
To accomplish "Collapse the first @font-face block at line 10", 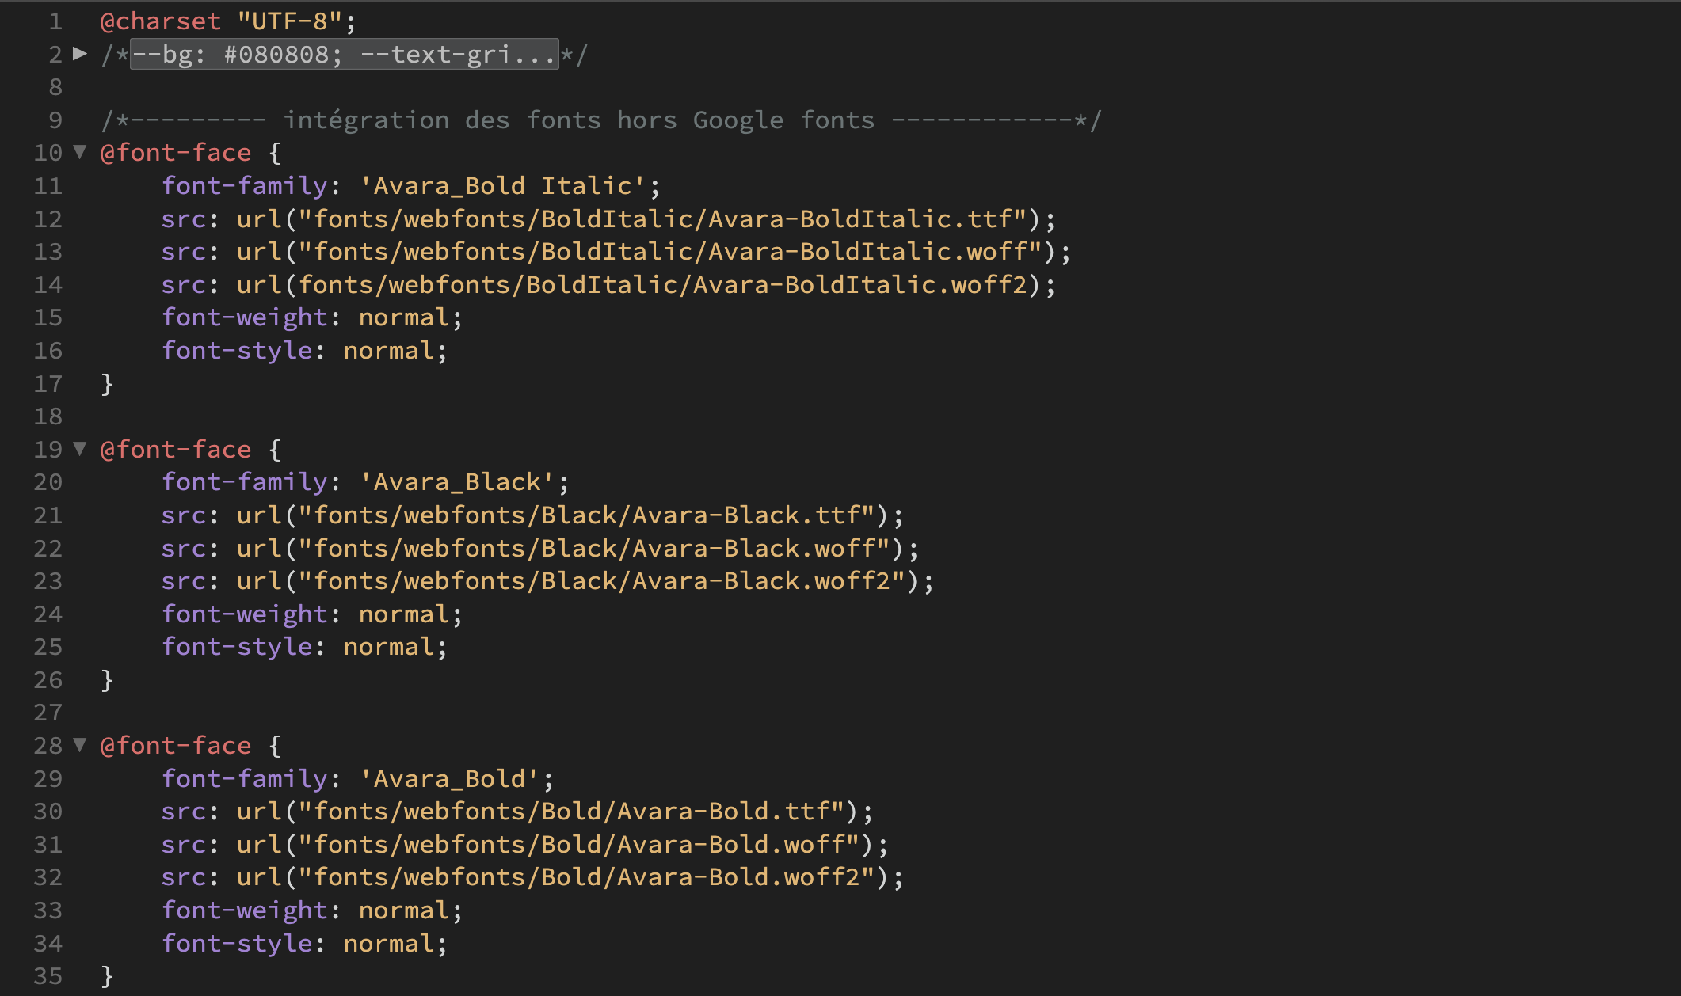I will tap(79, 151).
